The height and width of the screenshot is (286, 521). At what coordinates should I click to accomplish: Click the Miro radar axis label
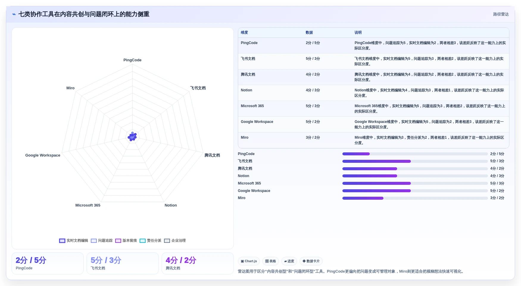coord(71,88)
